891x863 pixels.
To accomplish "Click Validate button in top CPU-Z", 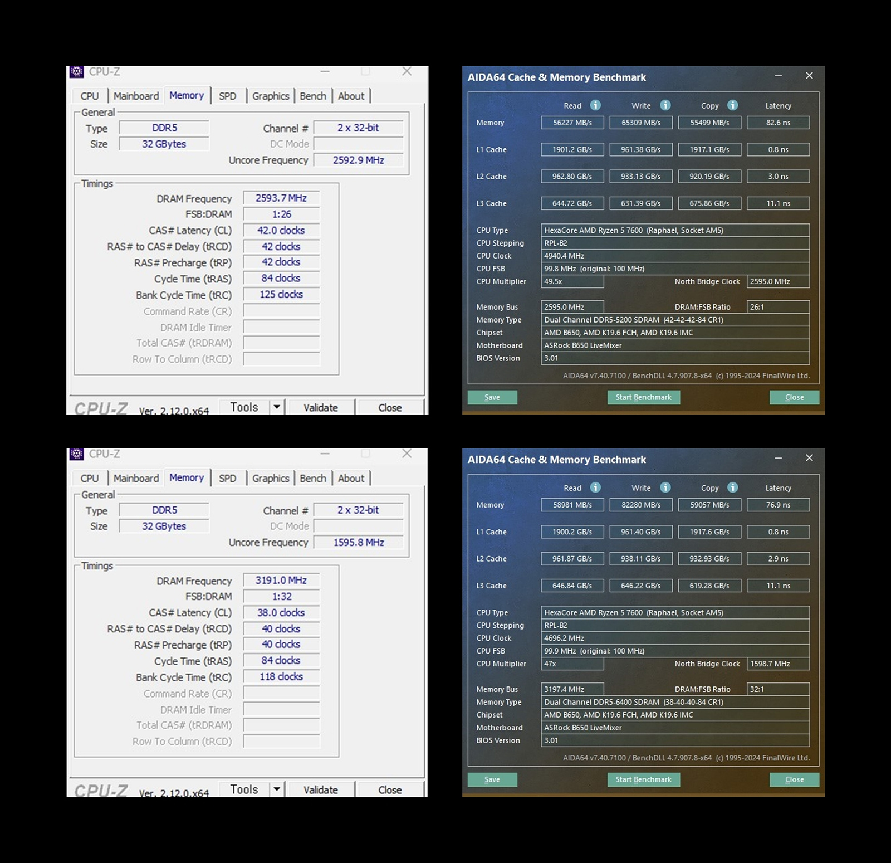I will 321,407.
